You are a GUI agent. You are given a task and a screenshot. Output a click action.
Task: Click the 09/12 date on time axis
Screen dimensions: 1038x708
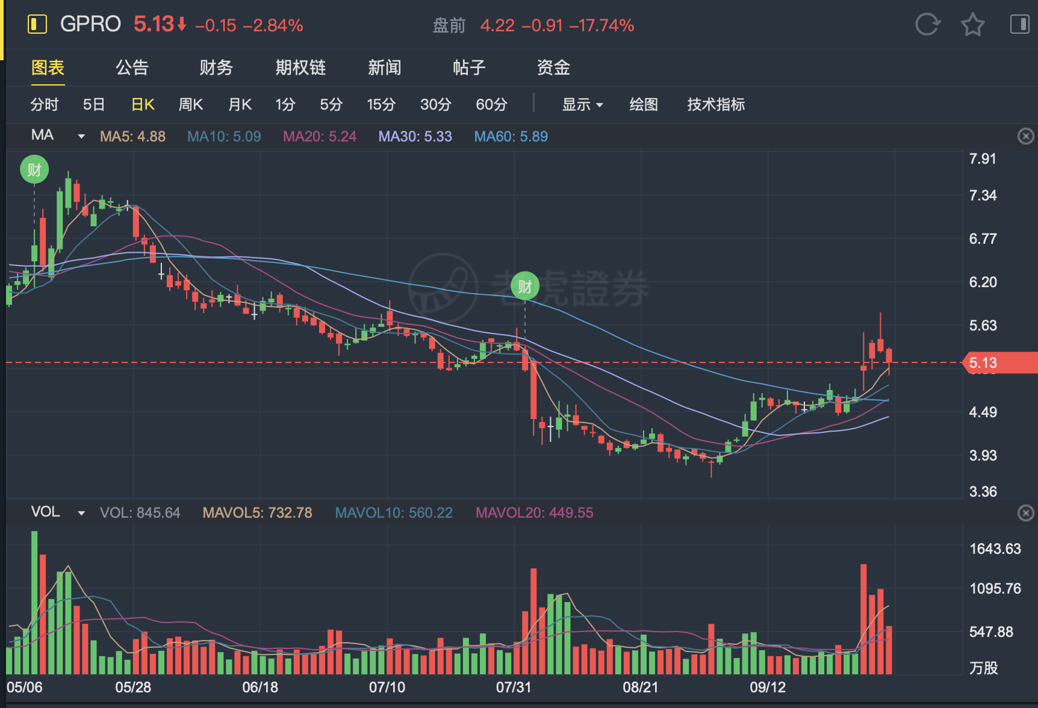768,688
